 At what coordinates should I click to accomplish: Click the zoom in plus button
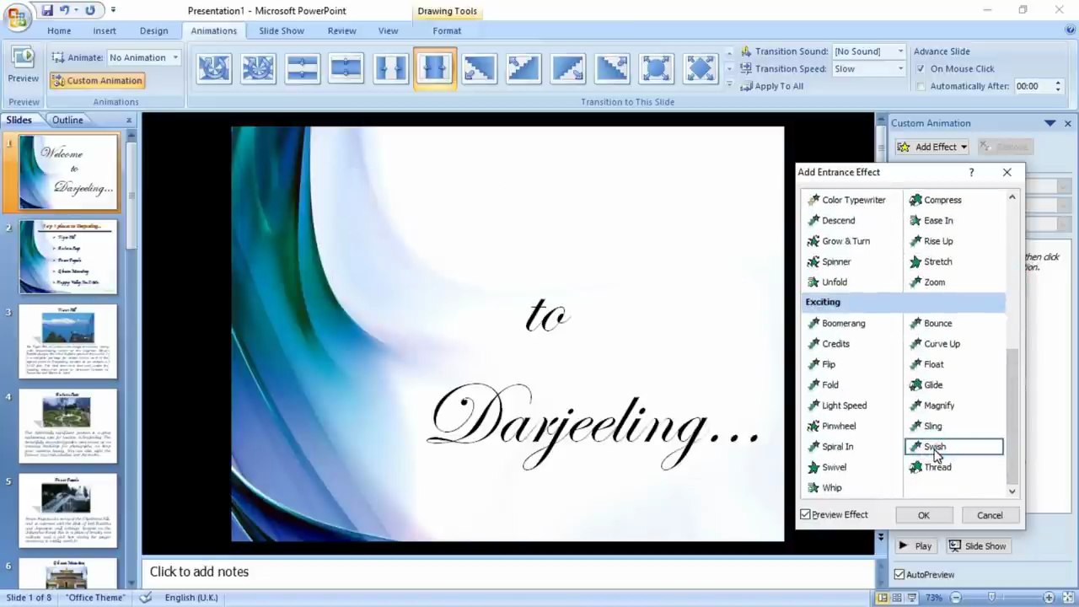click(x=1049, y=598)
